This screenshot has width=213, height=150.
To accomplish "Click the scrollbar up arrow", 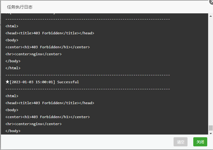I will 211,16.
